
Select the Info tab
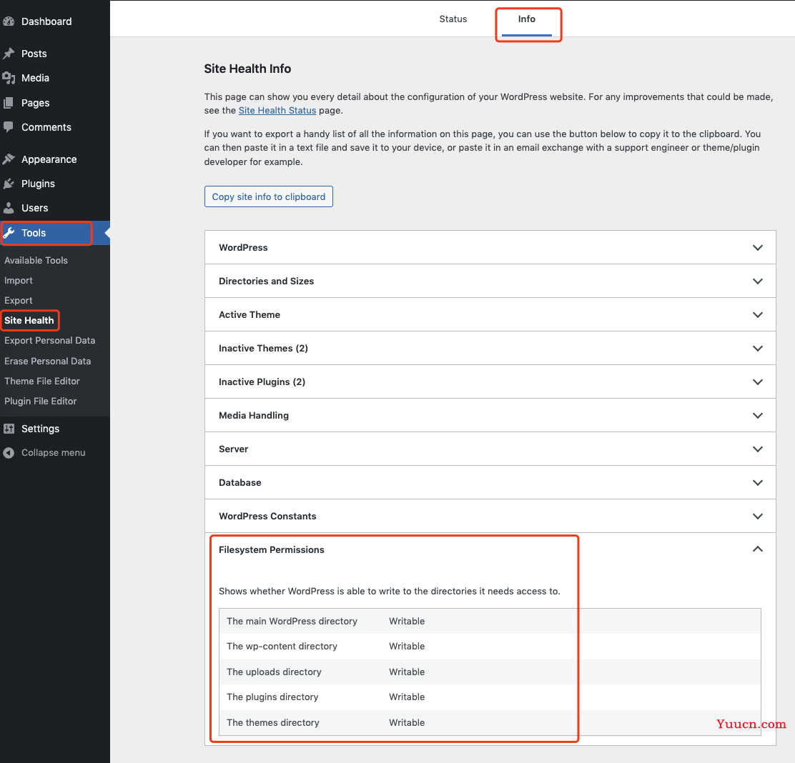[x=527, y=19]
